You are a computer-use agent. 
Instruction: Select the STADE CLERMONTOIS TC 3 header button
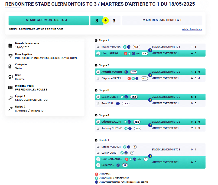[x=48, y=20]
